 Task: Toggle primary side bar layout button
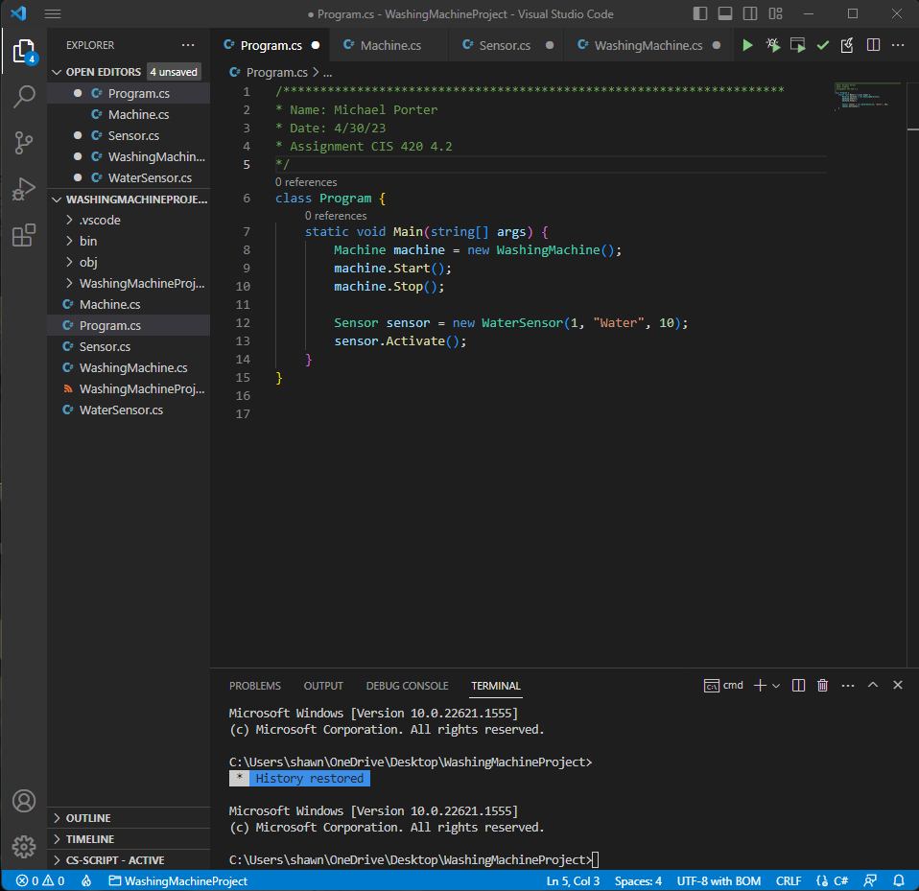[x=701, y=14]
